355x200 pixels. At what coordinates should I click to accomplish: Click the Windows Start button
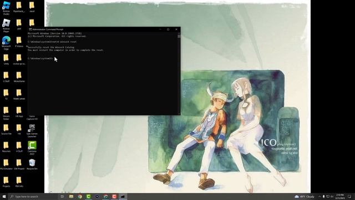pyautogui.click(x=4, y=197)
